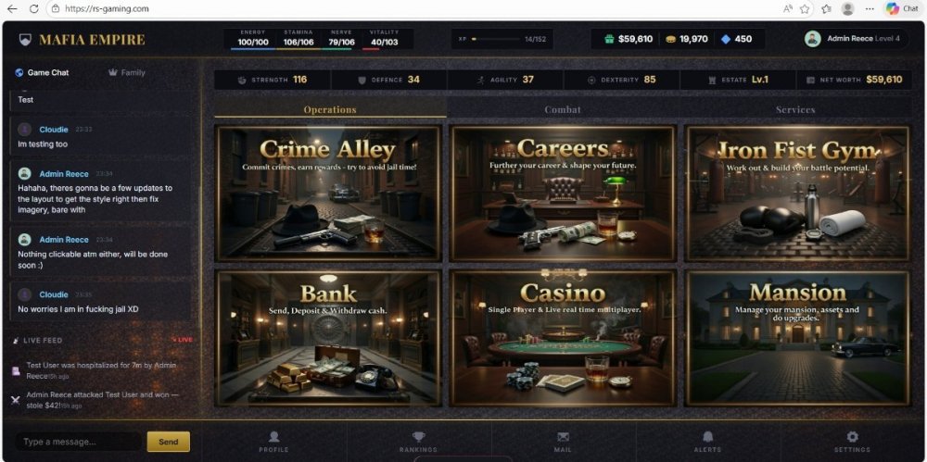Open the Alerts bell icon
The image size is (927, 462).
pos(707,437)
